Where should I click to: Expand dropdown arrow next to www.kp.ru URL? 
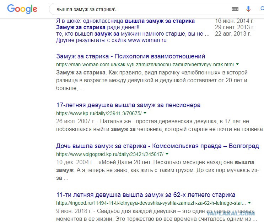(145, 113)
